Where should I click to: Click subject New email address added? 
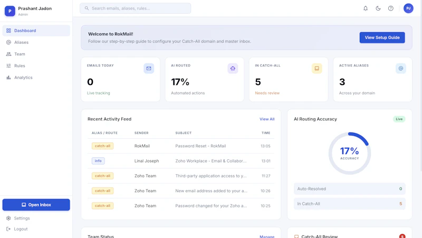click(x=212, y=191)
